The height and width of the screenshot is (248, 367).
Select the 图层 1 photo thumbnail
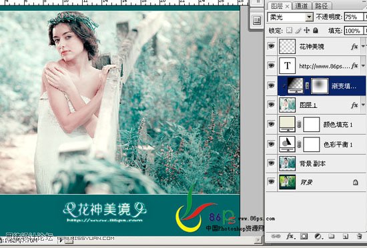(287, 105)
